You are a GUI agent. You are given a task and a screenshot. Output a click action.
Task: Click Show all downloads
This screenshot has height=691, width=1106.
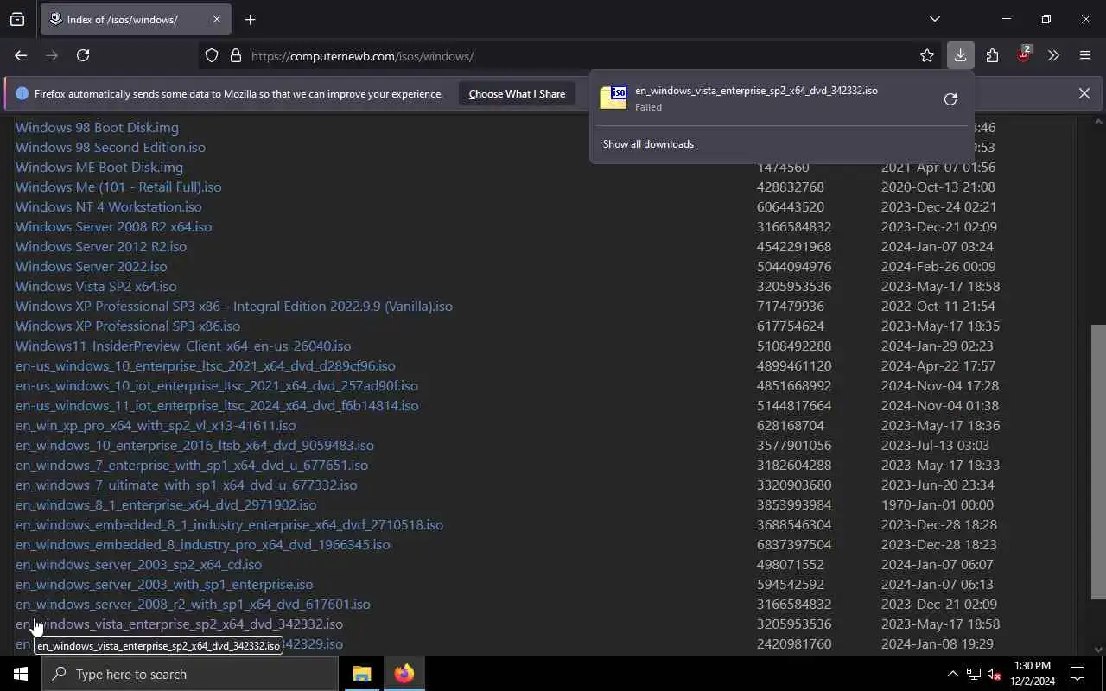pyautogui.click(x=648, y=144)
